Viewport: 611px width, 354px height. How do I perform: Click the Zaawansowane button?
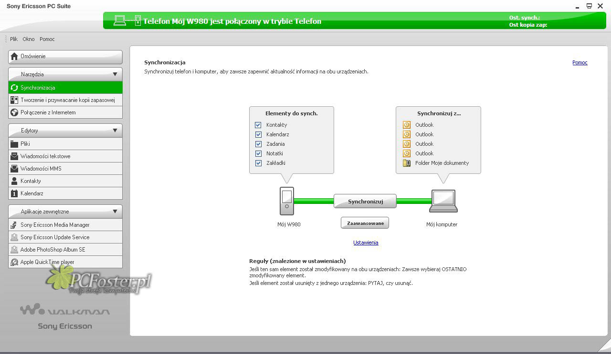point(365,223)
